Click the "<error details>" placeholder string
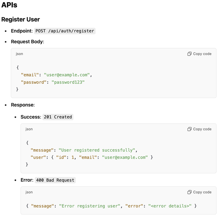The width and height of the screenshot is (218, 216). (170, 206)
